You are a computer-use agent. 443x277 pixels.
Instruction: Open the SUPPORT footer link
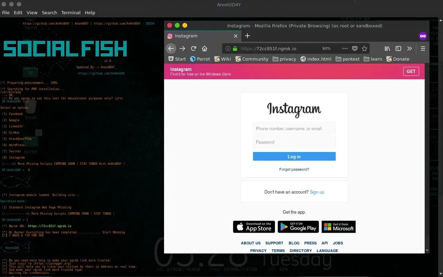point(274,243)
